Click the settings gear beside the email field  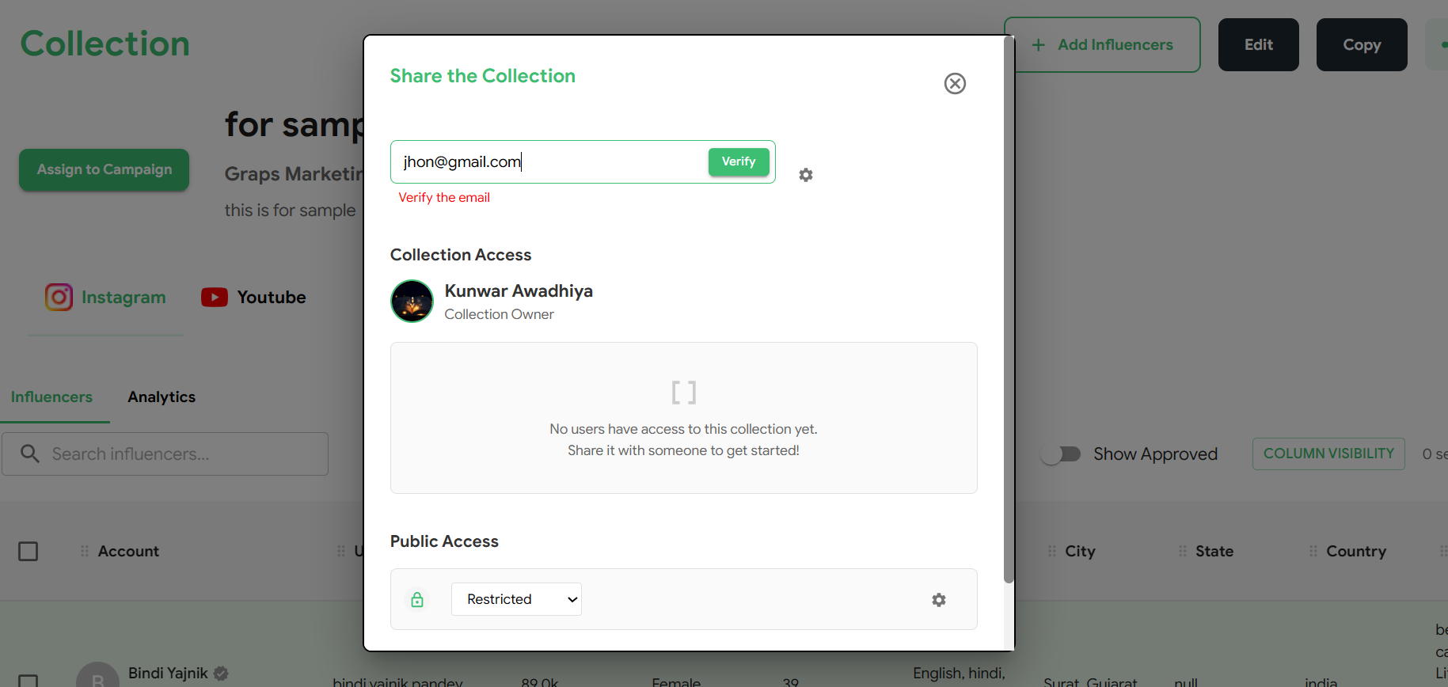pyautogui.click(x=806, y=175)
